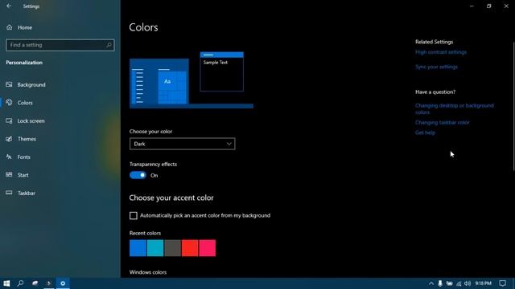Open the Windows Start button on taskbar
The height and width of the screenshot is (289, 515).
click(6, 283)
